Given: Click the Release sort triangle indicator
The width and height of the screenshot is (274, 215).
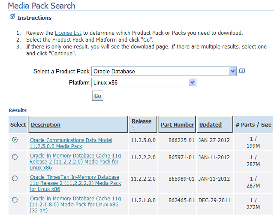Looking at the screenshot, I should (x=135, y=128).
